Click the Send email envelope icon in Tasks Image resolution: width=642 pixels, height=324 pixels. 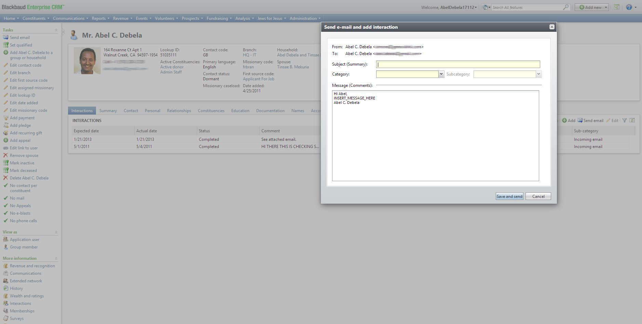(x=5, y=38)
